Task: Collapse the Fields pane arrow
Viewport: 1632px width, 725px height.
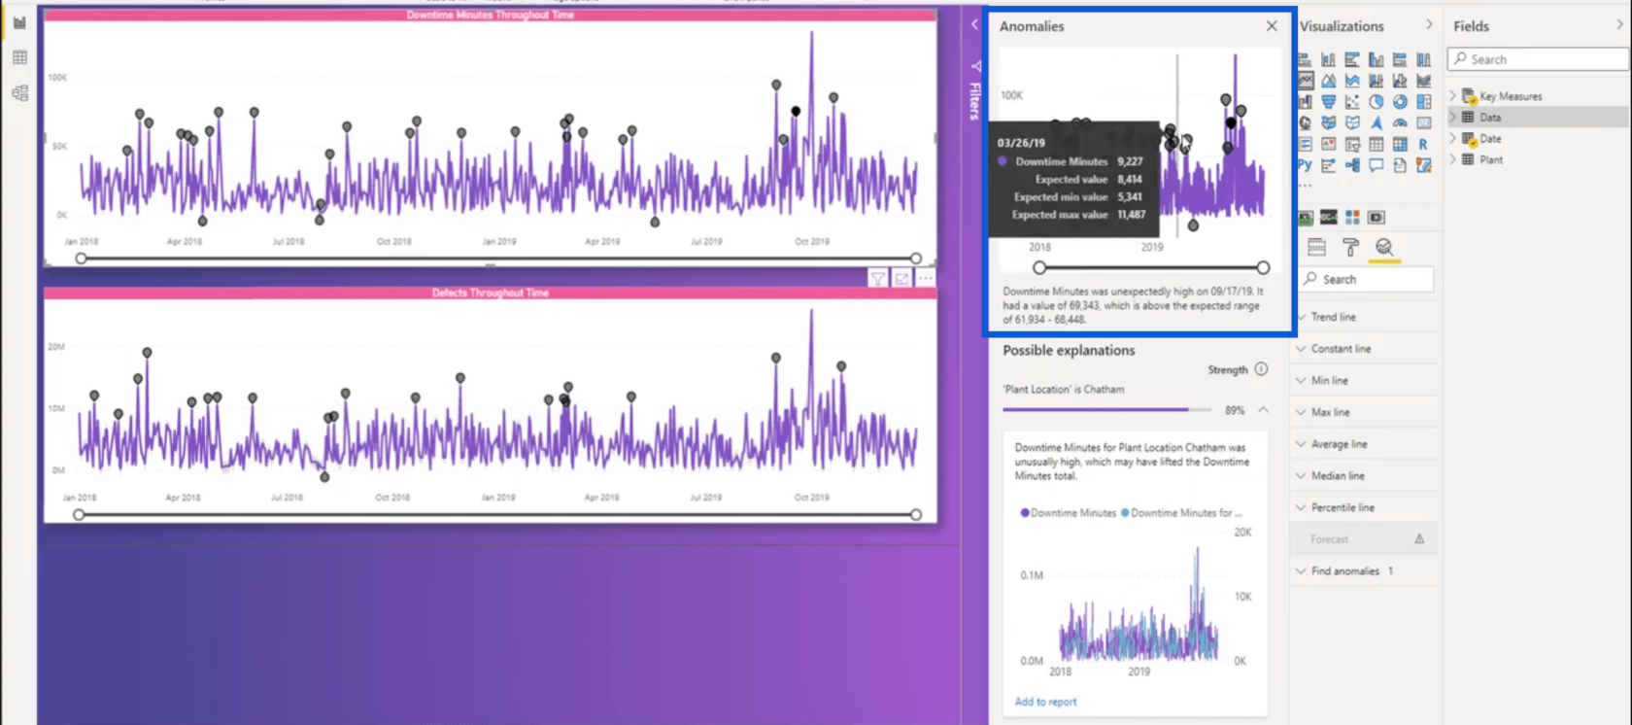Action: coord(1619,24)
